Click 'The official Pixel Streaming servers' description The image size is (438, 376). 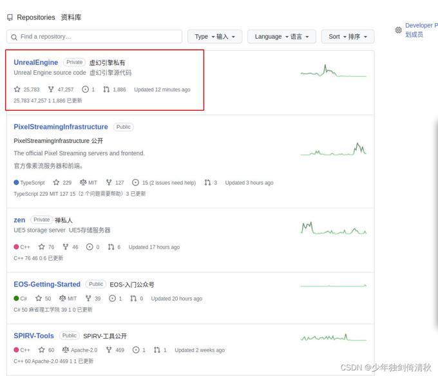point(79,153)
